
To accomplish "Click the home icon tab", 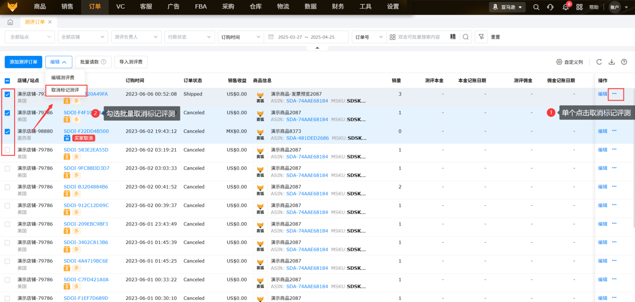I will 10,22.
